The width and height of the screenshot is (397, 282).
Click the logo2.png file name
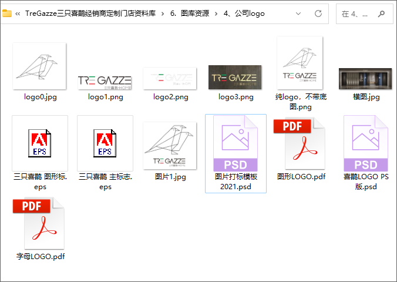[171, 97]
